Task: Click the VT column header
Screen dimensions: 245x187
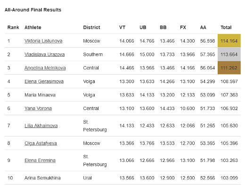Action: click(122, 27)
